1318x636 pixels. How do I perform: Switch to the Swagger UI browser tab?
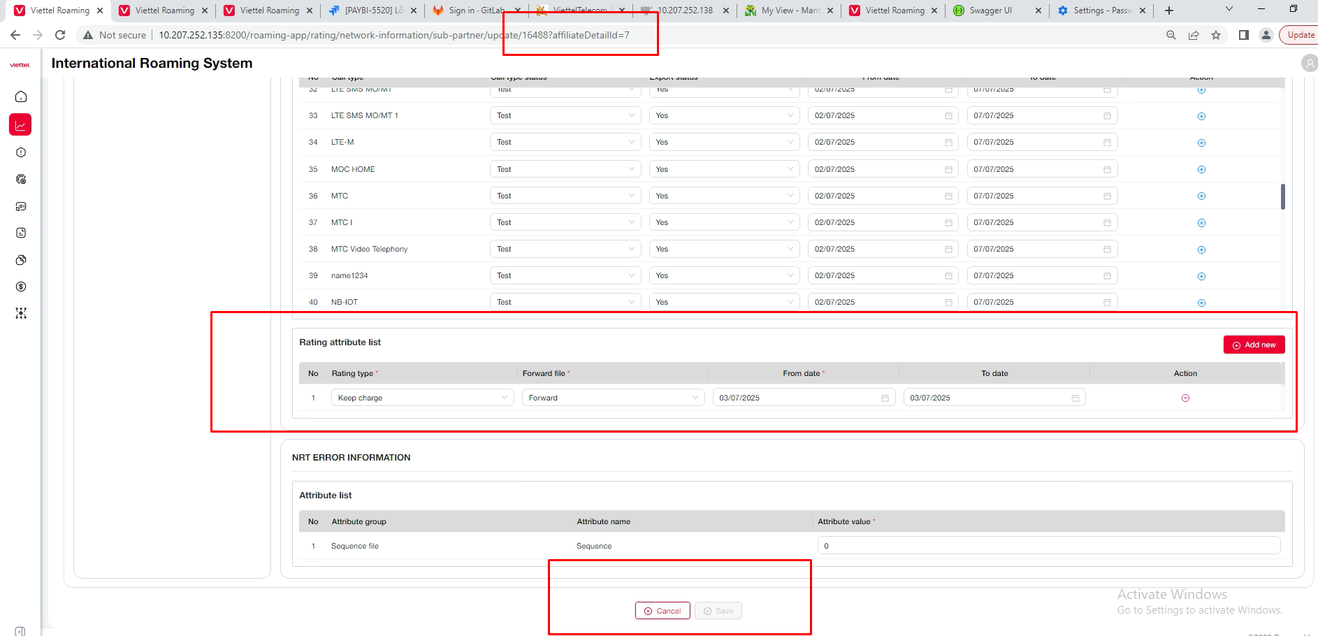point(990,10)
